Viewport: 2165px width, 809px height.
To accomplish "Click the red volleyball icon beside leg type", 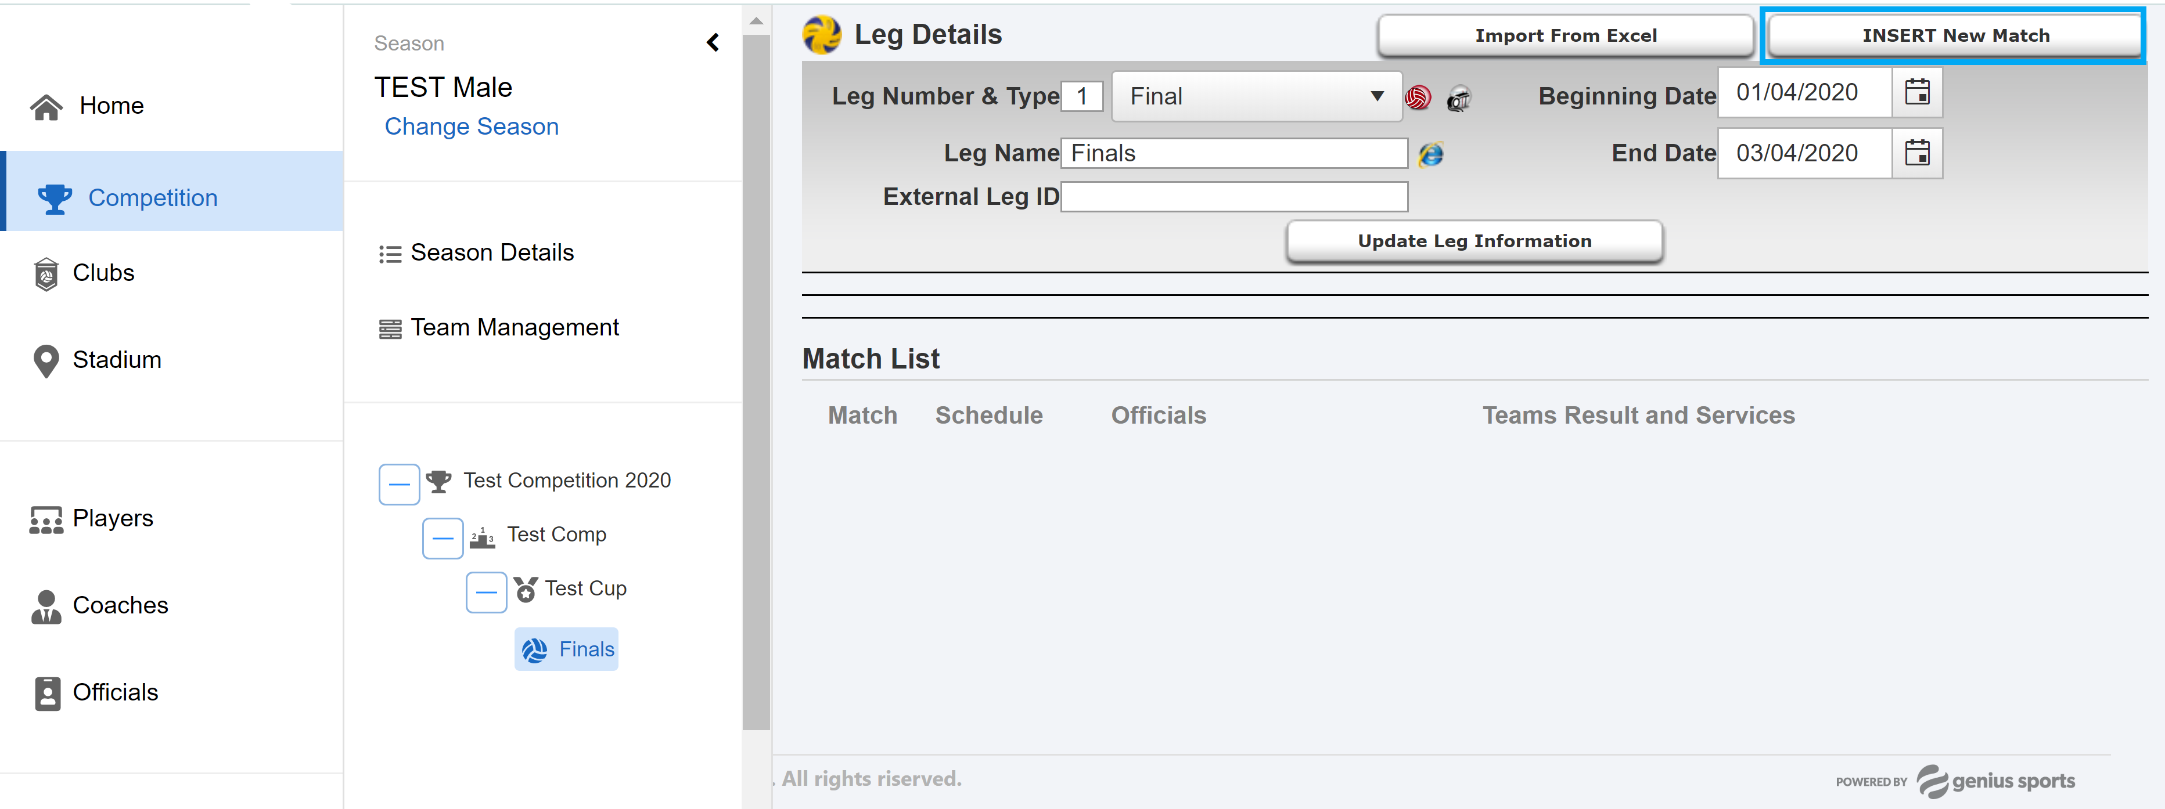I will tap(1418, 97).
